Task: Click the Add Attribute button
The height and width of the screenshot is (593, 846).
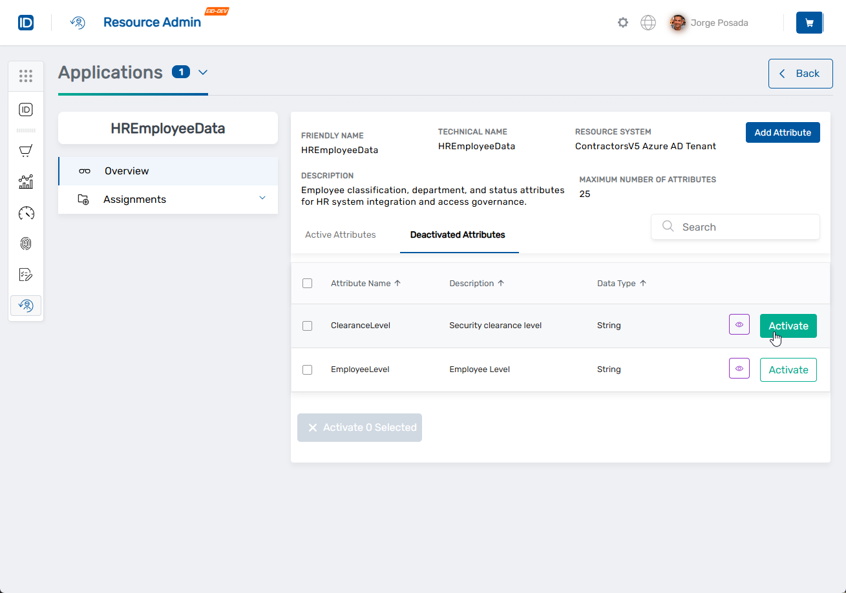Action: [x=782, y=132]
